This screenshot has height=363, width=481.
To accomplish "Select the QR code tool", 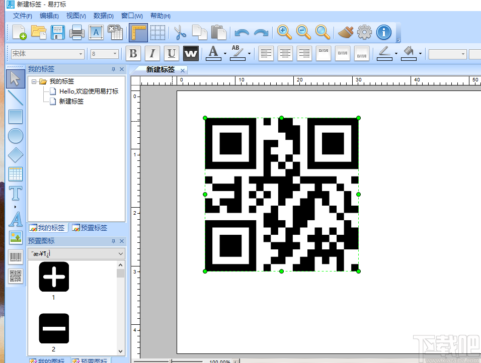I will pos(15,276).
